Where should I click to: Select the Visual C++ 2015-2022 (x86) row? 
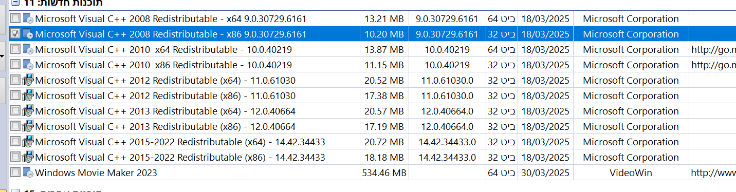click(x=368, y=158)
